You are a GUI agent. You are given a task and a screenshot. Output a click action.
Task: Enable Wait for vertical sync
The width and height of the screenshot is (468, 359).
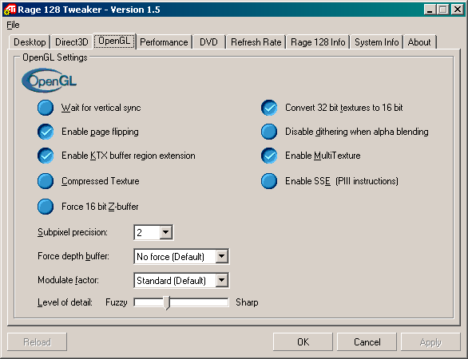[46, 108]
